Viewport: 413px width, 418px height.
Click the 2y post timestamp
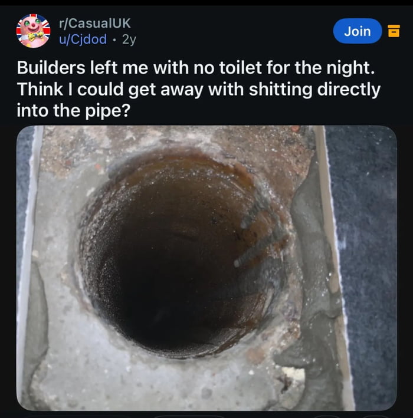tap(129, 40)
